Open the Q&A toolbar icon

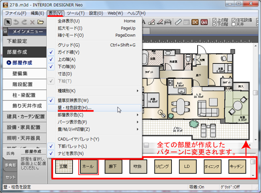click(x=204, y=22)
